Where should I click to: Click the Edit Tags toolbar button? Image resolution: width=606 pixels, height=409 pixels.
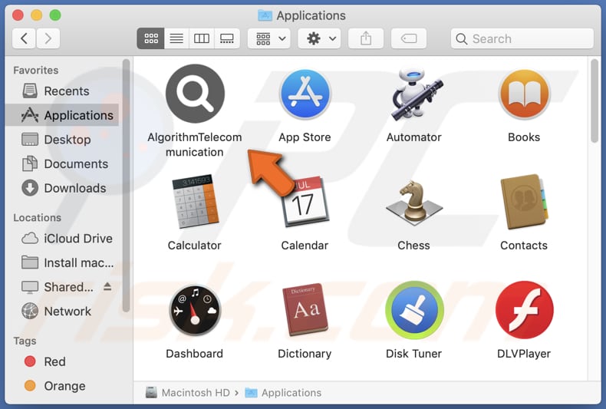tap(409, 38)
